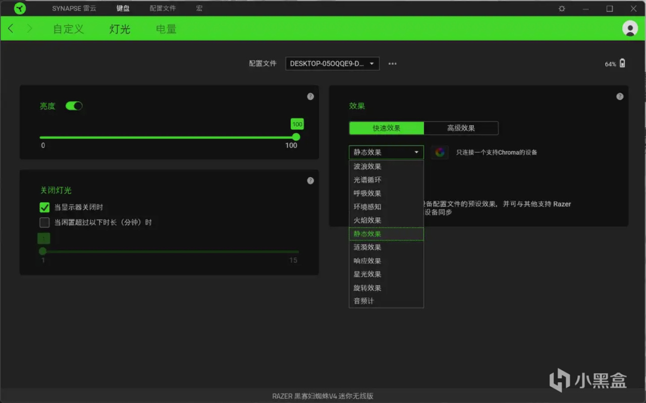Screen dimensions: 646x403
Task: Maximize the Synapse window
Action: (x=610, y=9)
